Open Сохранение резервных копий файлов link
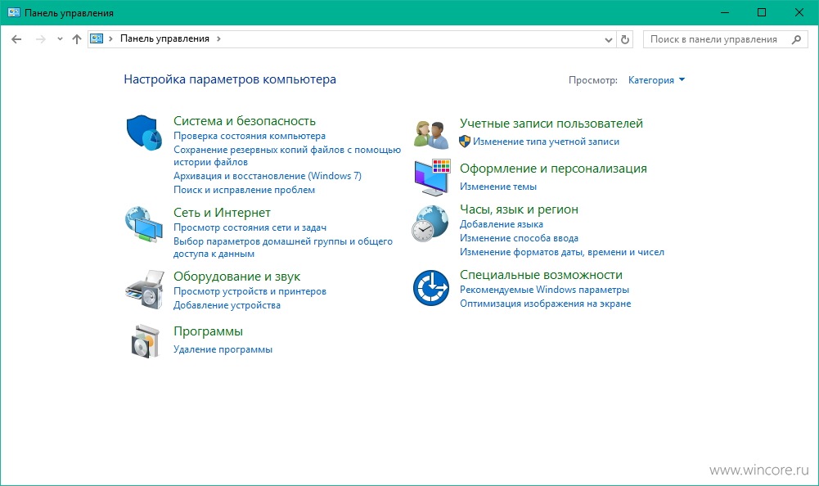Viewport: 819px width, 486px height. (286, 155)
